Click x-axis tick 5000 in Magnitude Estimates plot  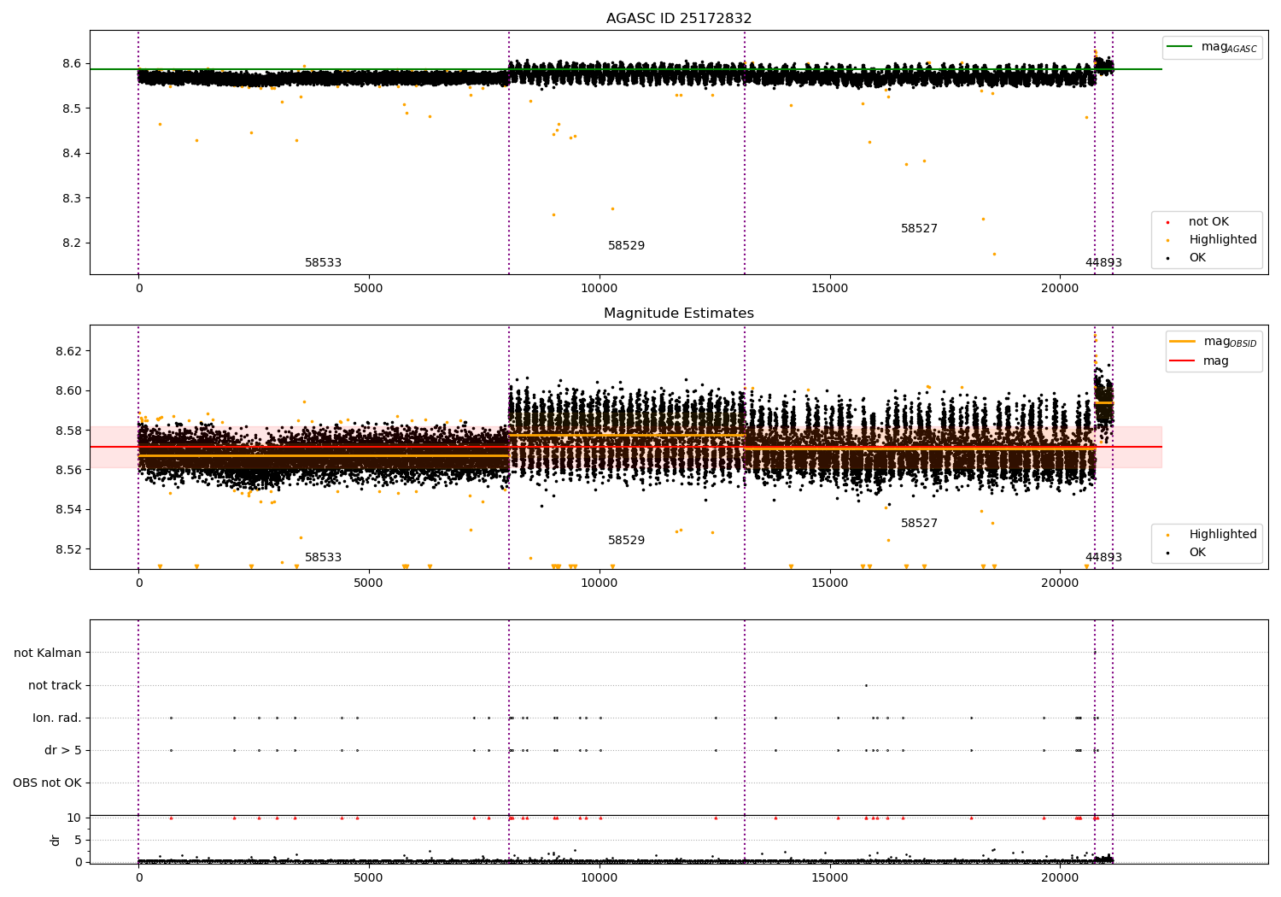pos(369,583)
